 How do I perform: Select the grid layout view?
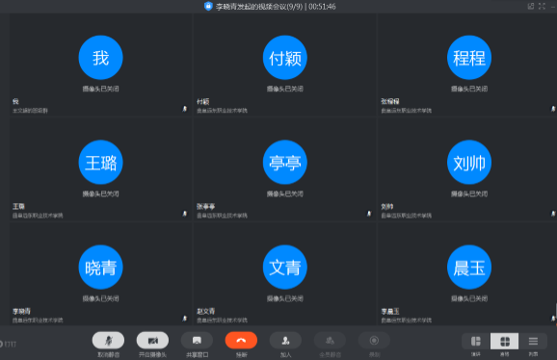[x=504, y=342]
